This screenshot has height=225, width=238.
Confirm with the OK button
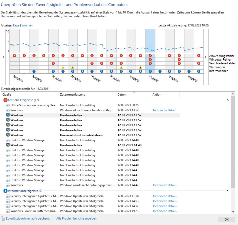coord(226,220)
